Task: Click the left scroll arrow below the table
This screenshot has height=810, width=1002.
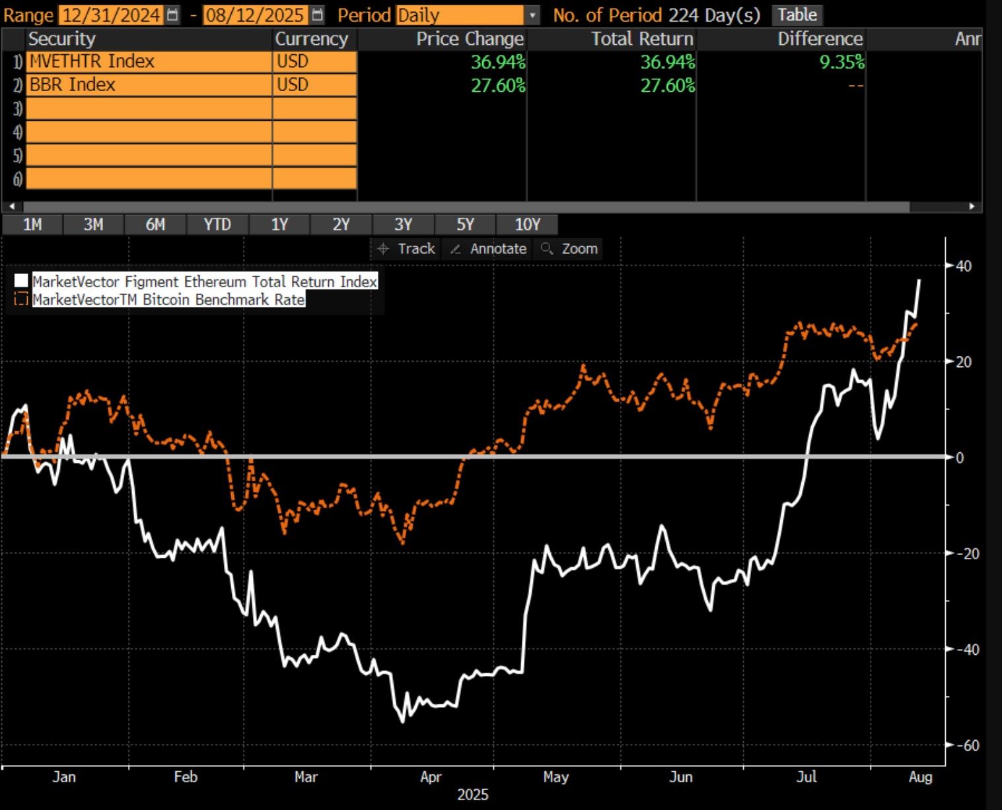Action: point(10,205)
